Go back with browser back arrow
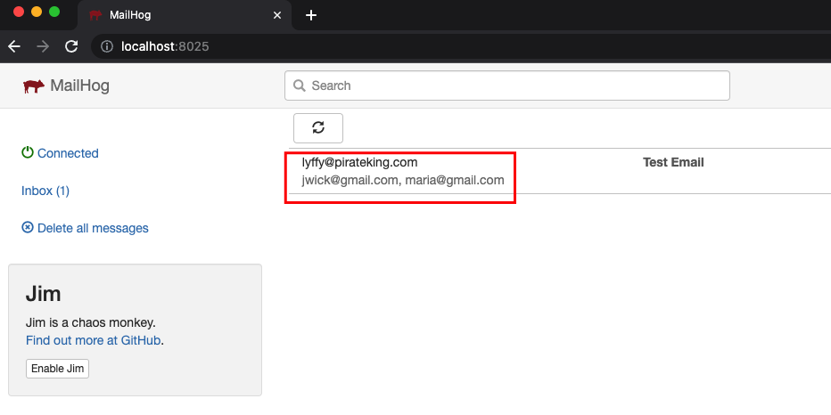This screenshot has height=415, width=831. pos(14,46)
